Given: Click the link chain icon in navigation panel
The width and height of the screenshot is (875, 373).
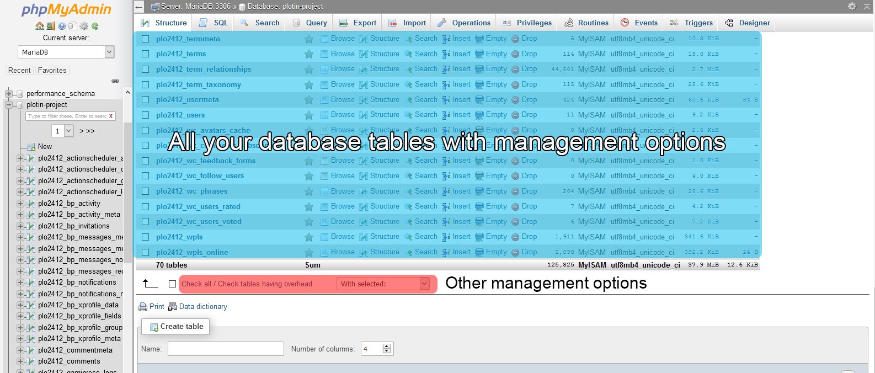Looking at the screenshot, I should click(115, 81).
